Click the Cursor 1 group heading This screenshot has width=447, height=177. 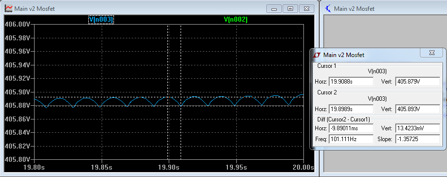point(327,66)
